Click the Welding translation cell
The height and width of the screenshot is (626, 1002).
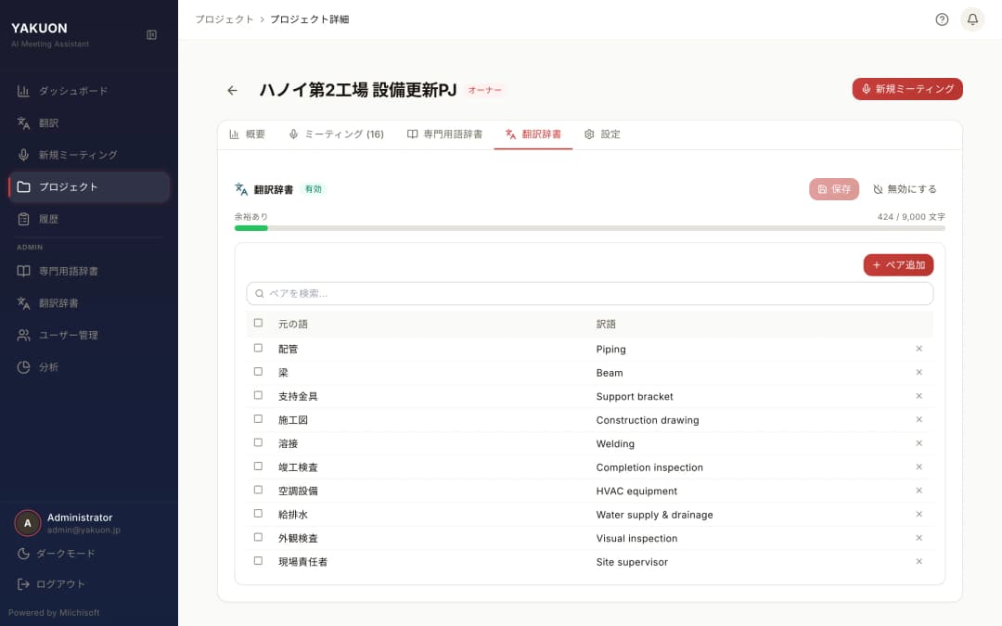pyautogui.click(x=615, y=443)
